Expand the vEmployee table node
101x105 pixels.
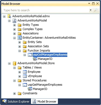coord(19,76)
